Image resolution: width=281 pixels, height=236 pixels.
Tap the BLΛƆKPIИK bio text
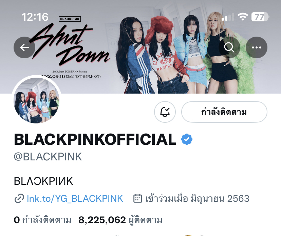(x=43, y=181)
